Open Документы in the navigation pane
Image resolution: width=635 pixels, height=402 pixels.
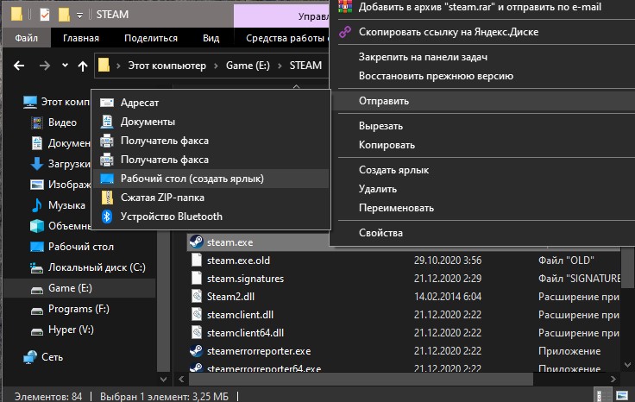[x=60, y=143]
